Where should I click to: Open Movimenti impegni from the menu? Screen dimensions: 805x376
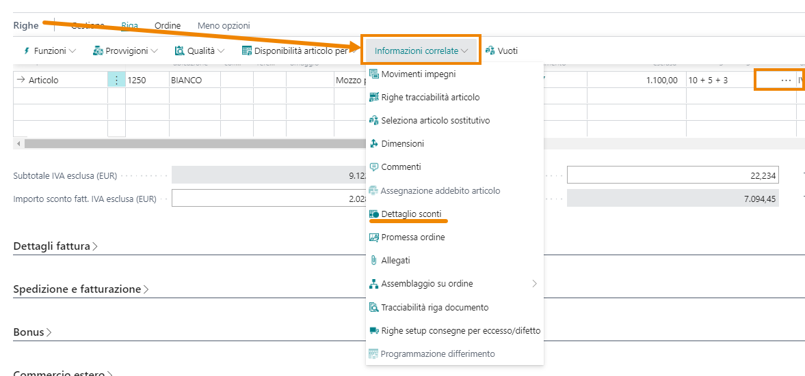tap(418, 74)
